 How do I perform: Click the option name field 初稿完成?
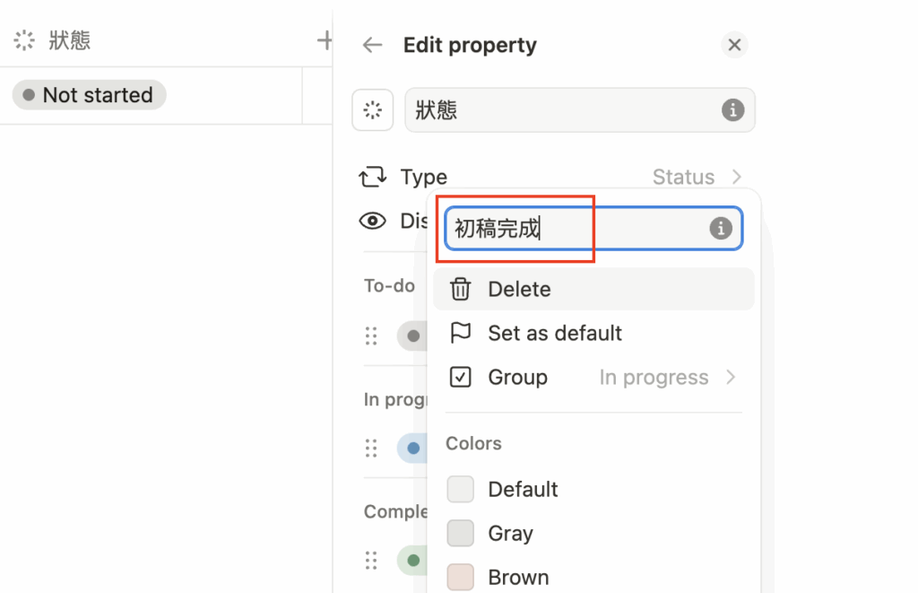click(593, 228)
